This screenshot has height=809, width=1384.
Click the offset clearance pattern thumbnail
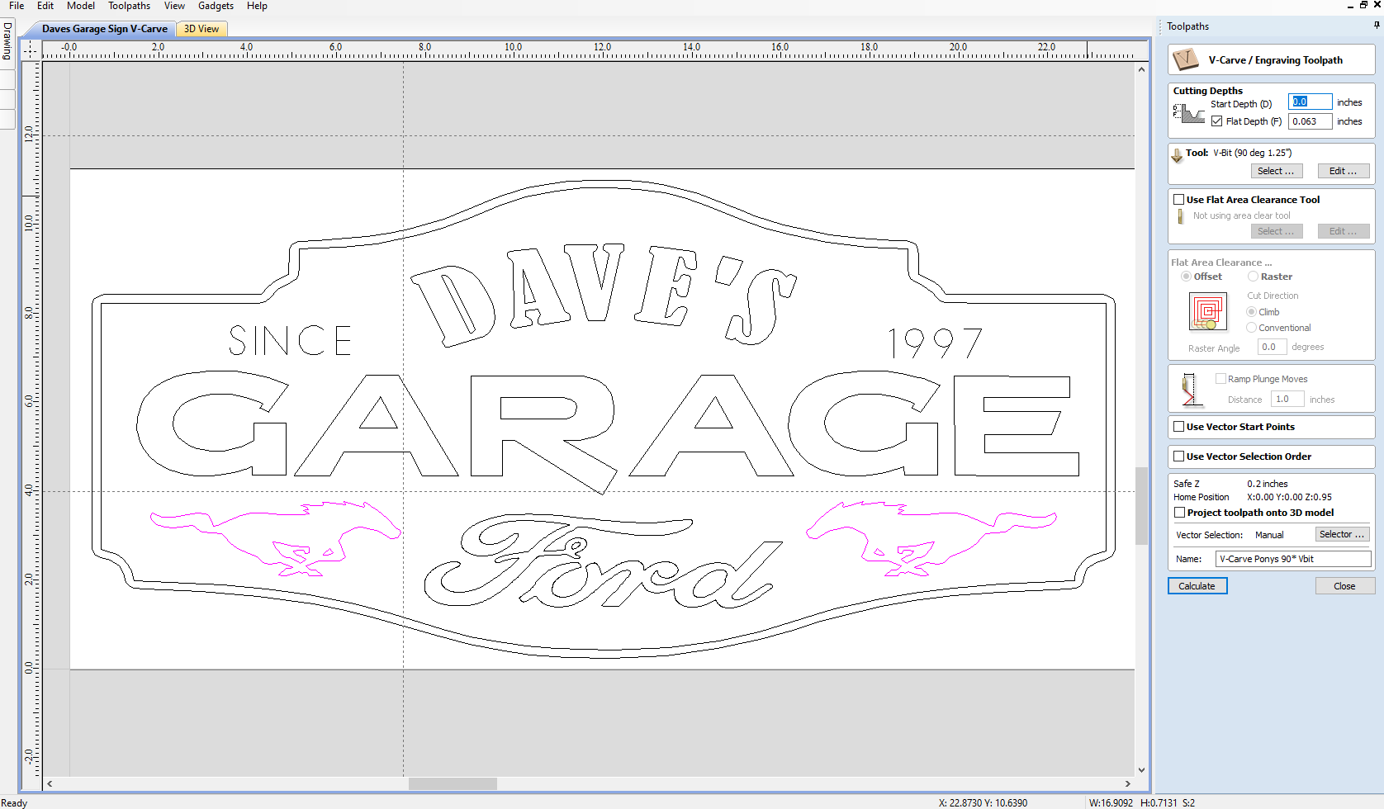pyautogui.click(x=1208, y=312)
